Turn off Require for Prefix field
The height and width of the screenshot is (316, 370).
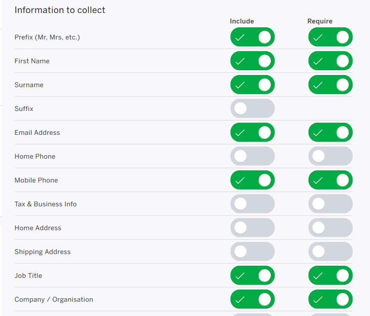pyautogui.click(x=330, y=37)
